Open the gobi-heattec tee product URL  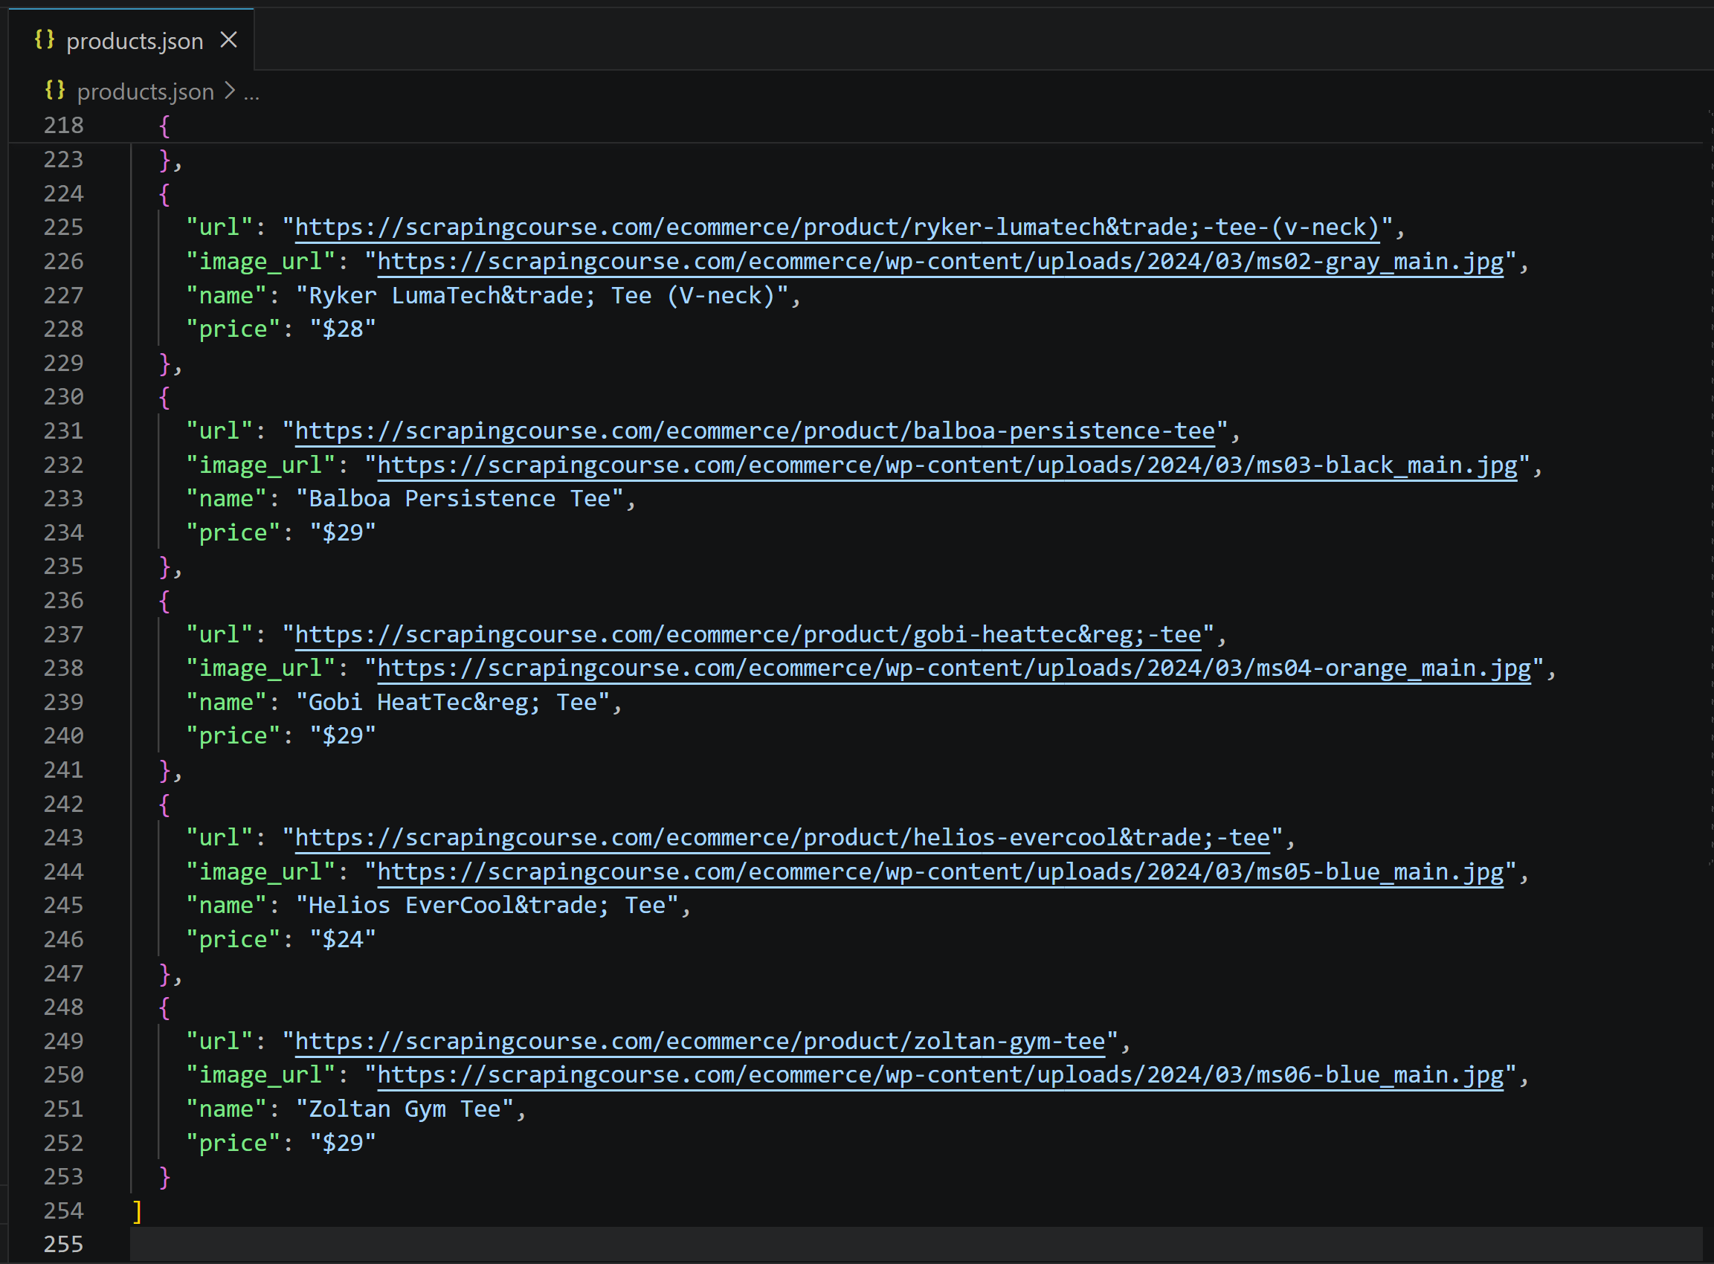pyautogui.click(x=748, y=634)
